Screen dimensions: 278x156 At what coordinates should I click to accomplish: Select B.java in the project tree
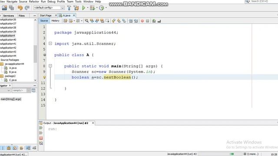pos(13,72)
